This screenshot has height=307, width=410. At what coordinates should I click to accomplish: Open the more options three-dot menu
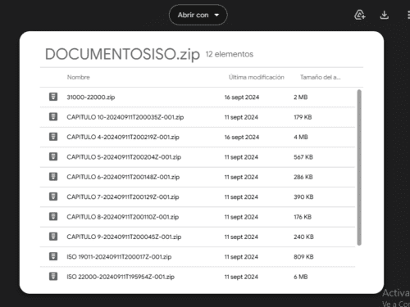click(x=408, y=15)
